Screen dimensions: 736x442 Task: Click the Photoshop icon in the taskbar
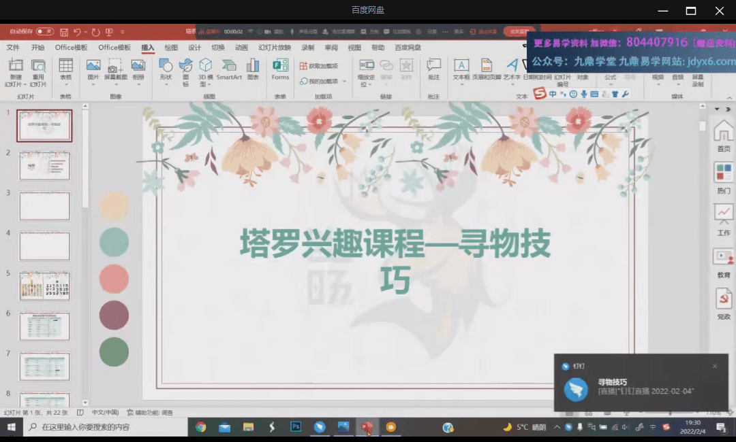(296, 427)
